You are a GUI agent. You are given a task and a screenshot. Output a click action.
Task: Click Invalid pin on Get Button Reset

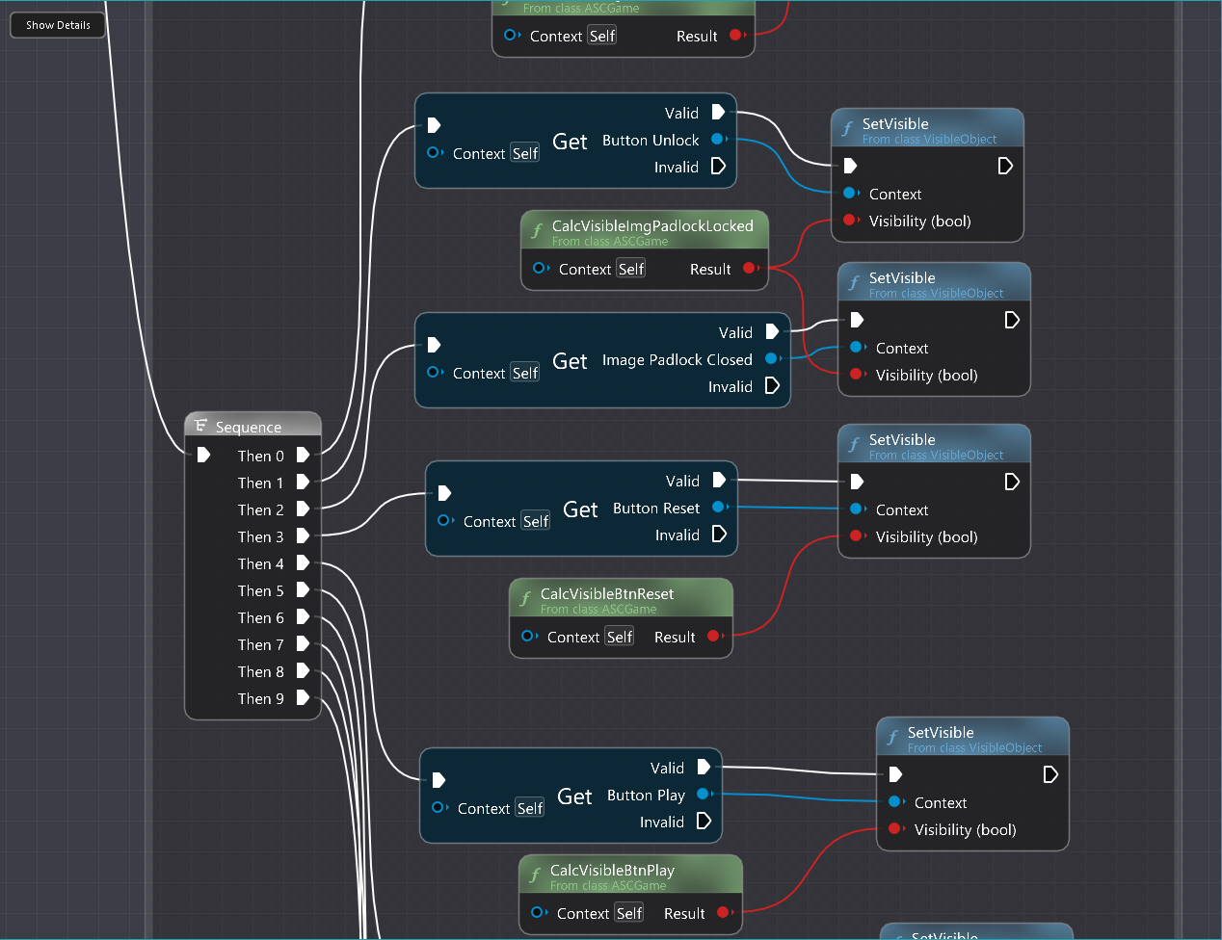coord(719,534)
